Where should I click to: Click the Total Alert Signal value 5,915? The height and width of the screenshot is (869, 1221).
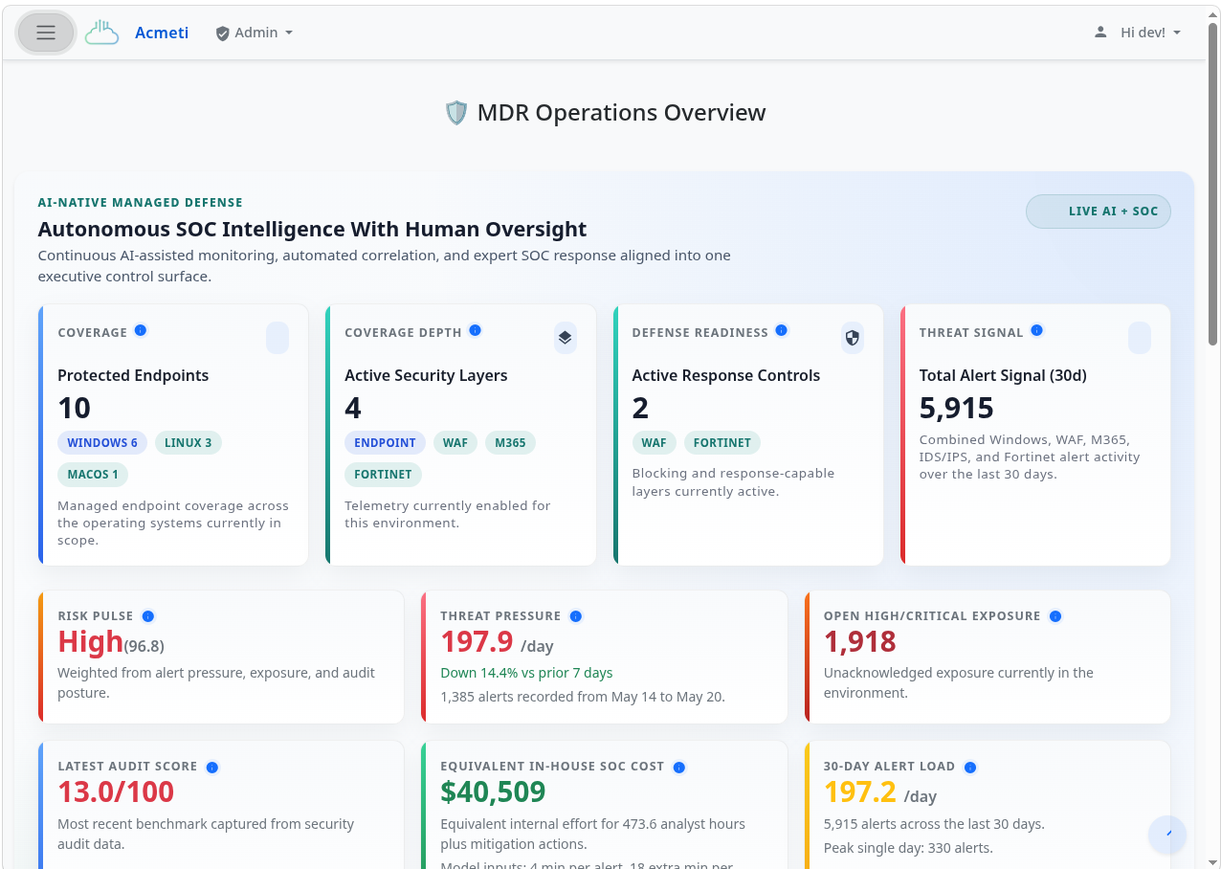pos(957,409)
